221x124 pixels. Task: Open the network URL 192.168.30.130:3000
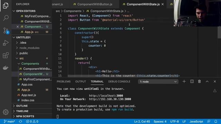[110, 99]
